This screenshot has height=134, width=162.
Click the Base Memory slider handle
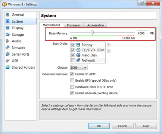point(93,32)
